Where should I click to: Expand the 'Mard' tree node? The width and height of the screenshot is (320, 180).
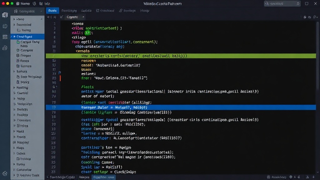click(14, 132)
